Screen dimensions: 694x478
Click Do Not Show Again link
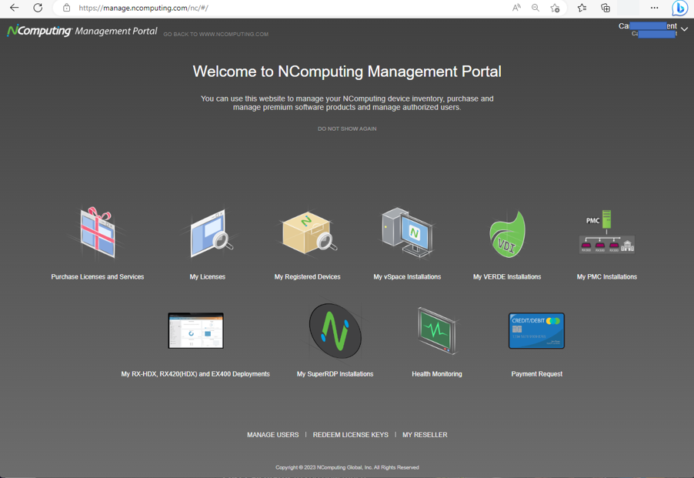tap(347, 129)
